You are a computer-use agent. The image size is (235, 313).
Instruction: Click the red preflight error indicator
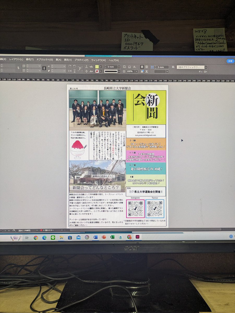point(41,231)
